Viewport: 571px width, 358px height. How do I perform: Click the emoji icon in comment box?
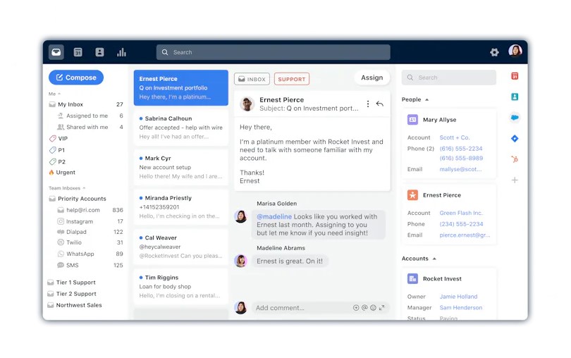373,308
